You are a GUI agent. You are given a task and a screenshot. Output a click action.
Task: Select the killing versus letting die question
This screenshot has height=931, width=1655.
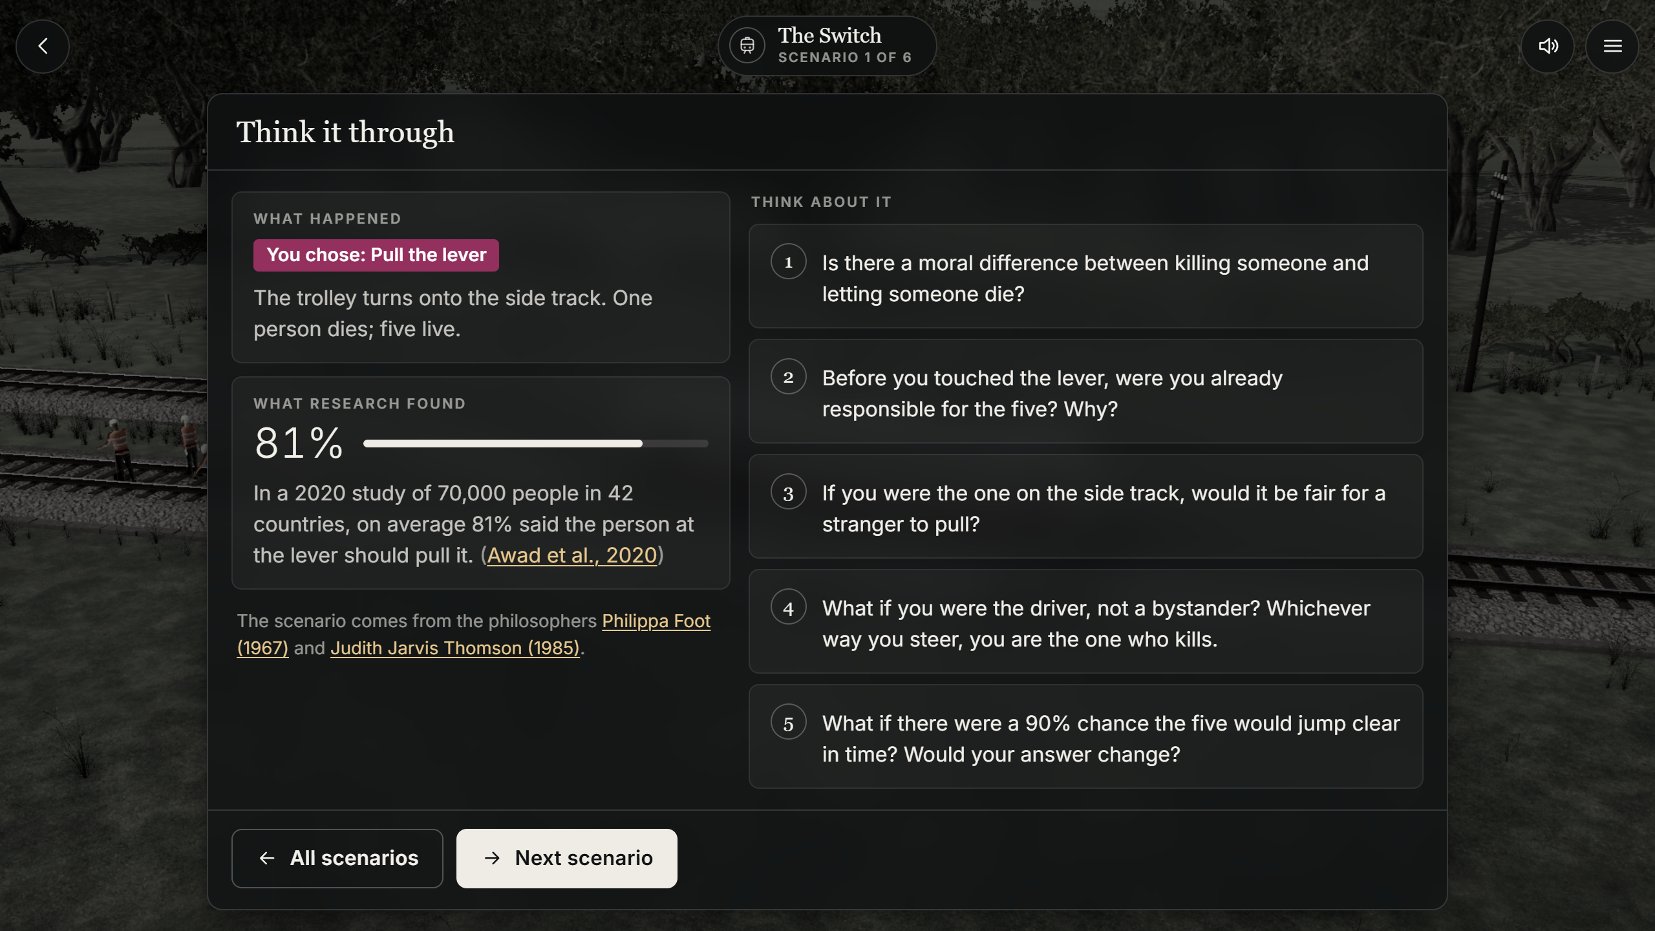pyautogui.click(x=1086, y=277)
